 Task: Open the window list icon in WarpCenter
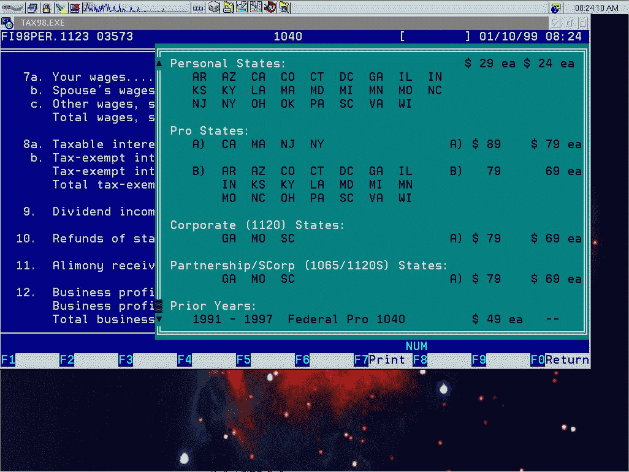coord(32,8)
